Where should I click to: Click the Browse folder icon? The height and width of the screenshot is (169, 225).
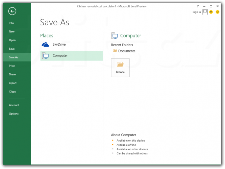[120, 64]
